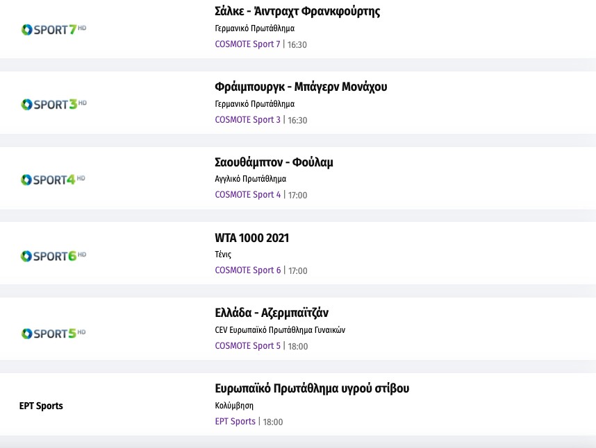Open the COSMOTE Sport 4 HD logo
Image resolution: width=596 pixels, height=448 pixels.
[x=53, y=180]
